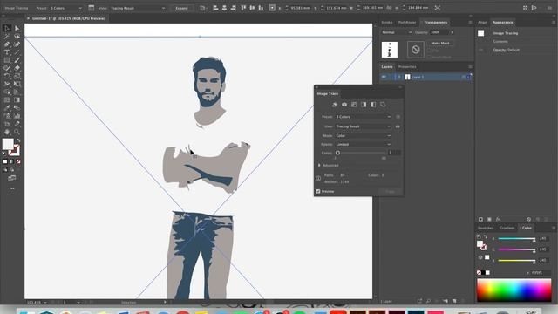Viewport: 558px width, 314px height.
Task: Click the Auto-Color preset icon in Image Trace
Action: click(335, 105)
